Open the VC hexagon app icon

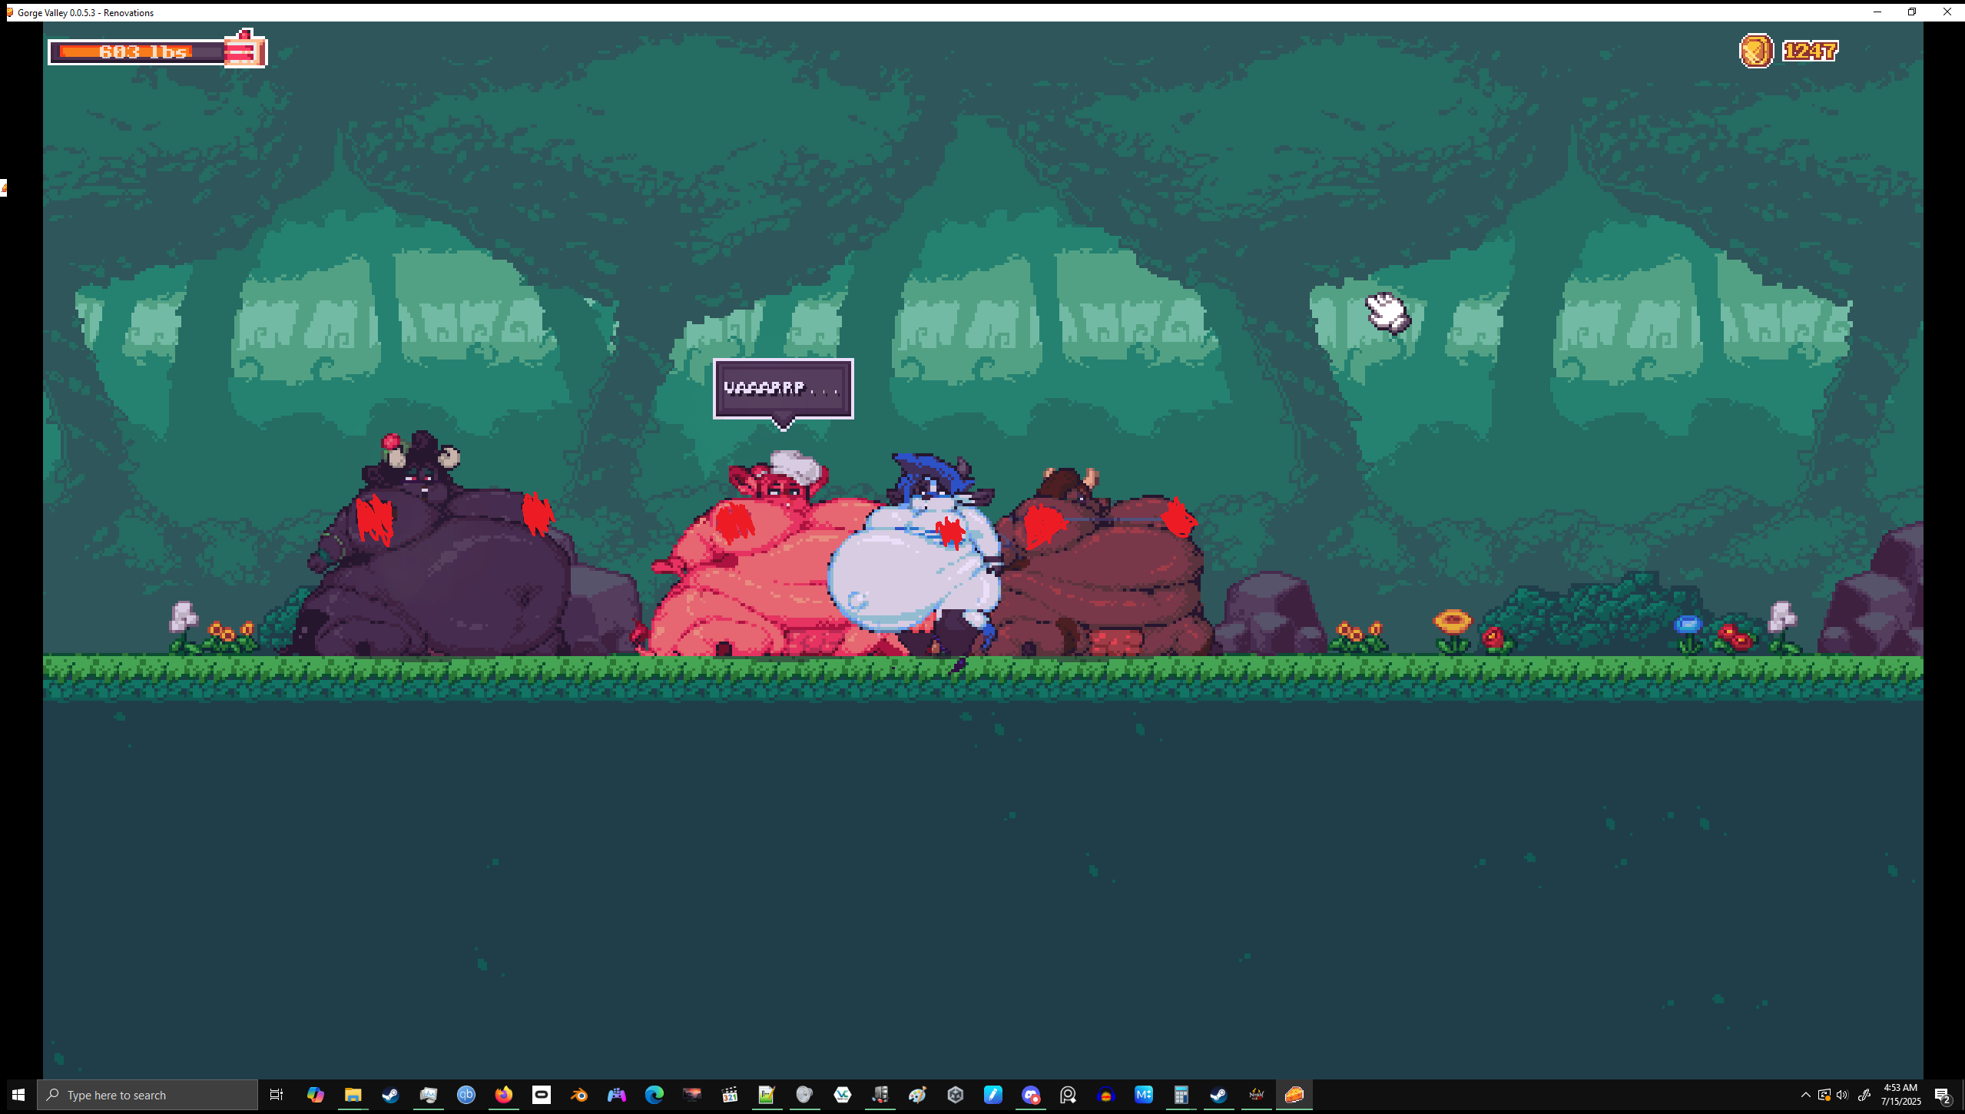pos(843,1095)
